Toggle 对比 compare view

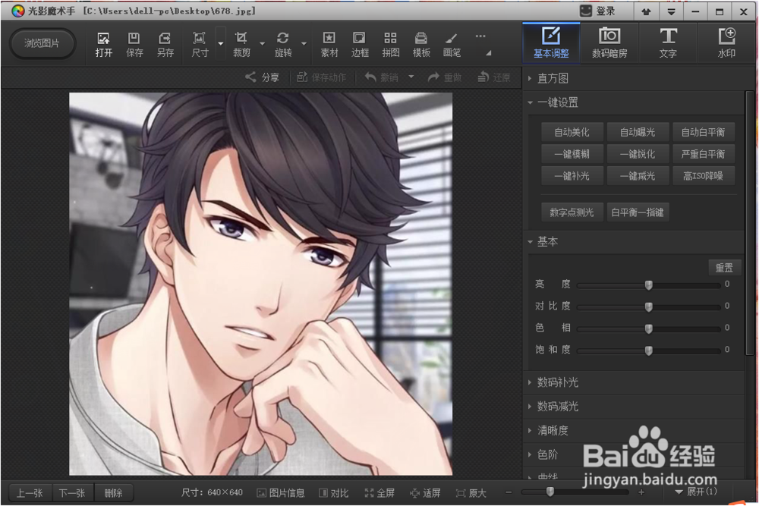[333, 493]
